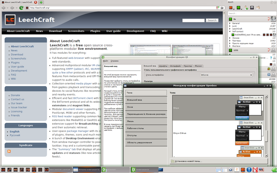Switch to the Шрифты tab
Screen dimensions: 277x173
pyautogui.click(x=163, y=66)
